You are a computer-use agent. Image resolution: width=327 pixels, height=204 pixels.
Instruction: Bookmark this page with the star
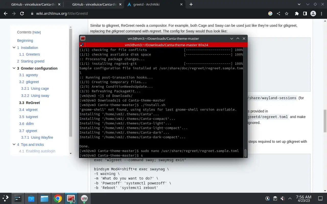pyautogui.click(x=287, y=14)
